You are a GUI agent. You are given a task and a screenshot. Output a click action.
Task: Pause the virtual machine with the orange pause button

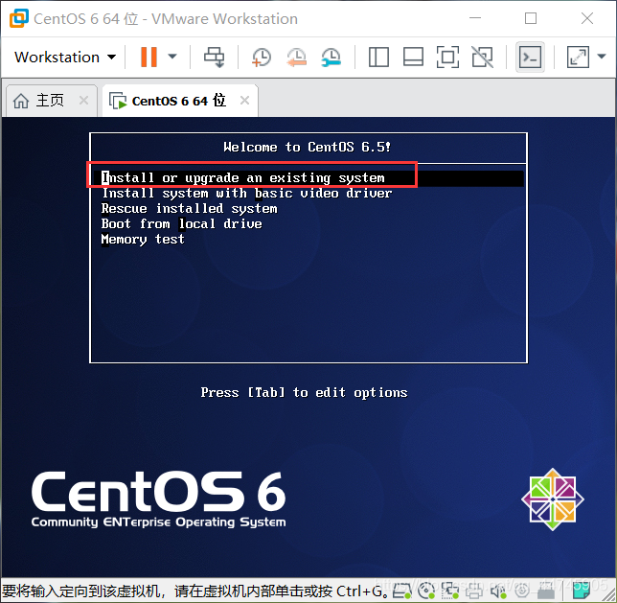[x=149, y=58]
